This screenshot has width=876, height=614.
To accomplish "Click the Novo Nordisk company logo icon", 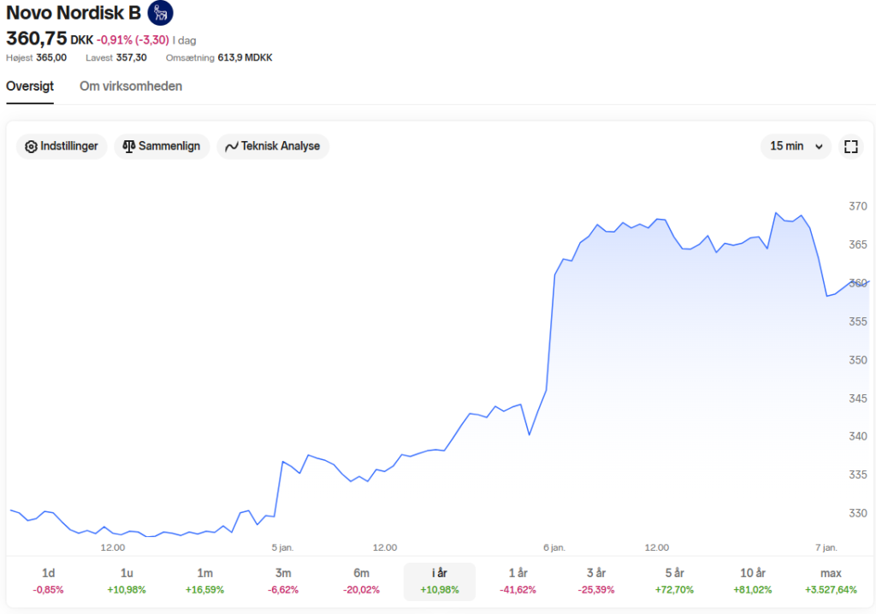I will point(160,12).
